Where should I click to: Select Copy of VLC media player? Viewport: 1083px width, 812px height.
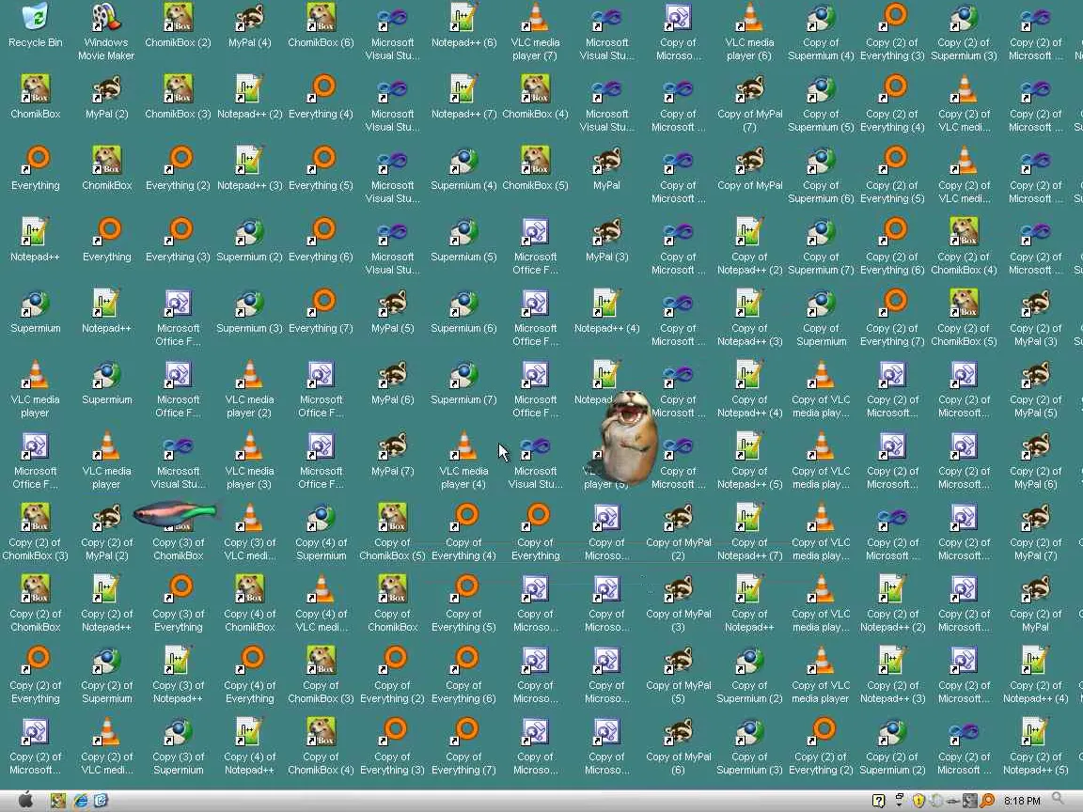tap(822, 676)
